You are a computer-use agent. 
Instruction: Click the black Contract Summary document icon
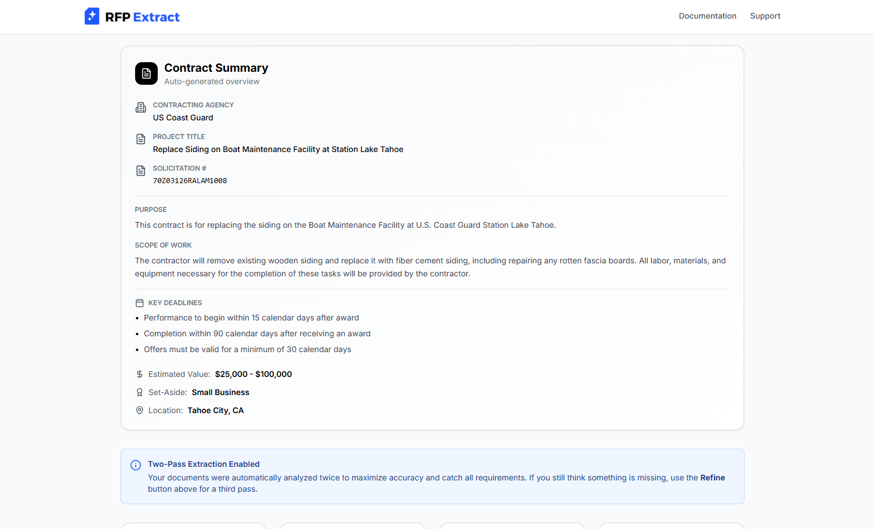(x=146, y=73)
